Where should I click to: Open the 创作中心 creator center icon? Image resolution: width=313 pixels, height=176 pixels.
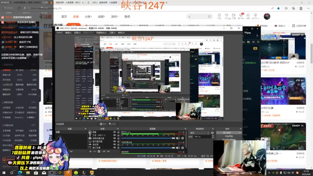(x=255, y=16)
